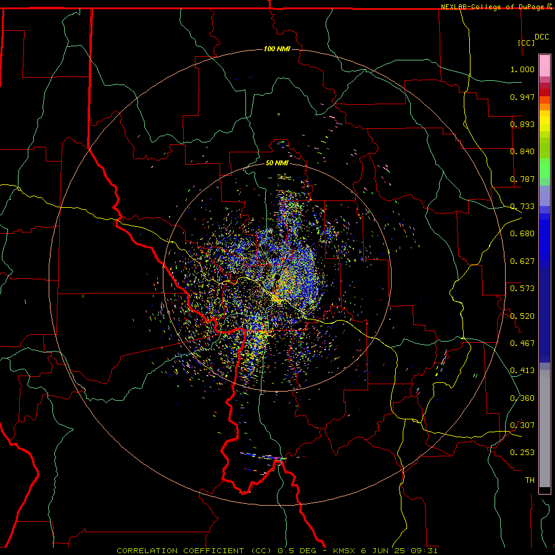Click the 0.733 legend value

522,207
